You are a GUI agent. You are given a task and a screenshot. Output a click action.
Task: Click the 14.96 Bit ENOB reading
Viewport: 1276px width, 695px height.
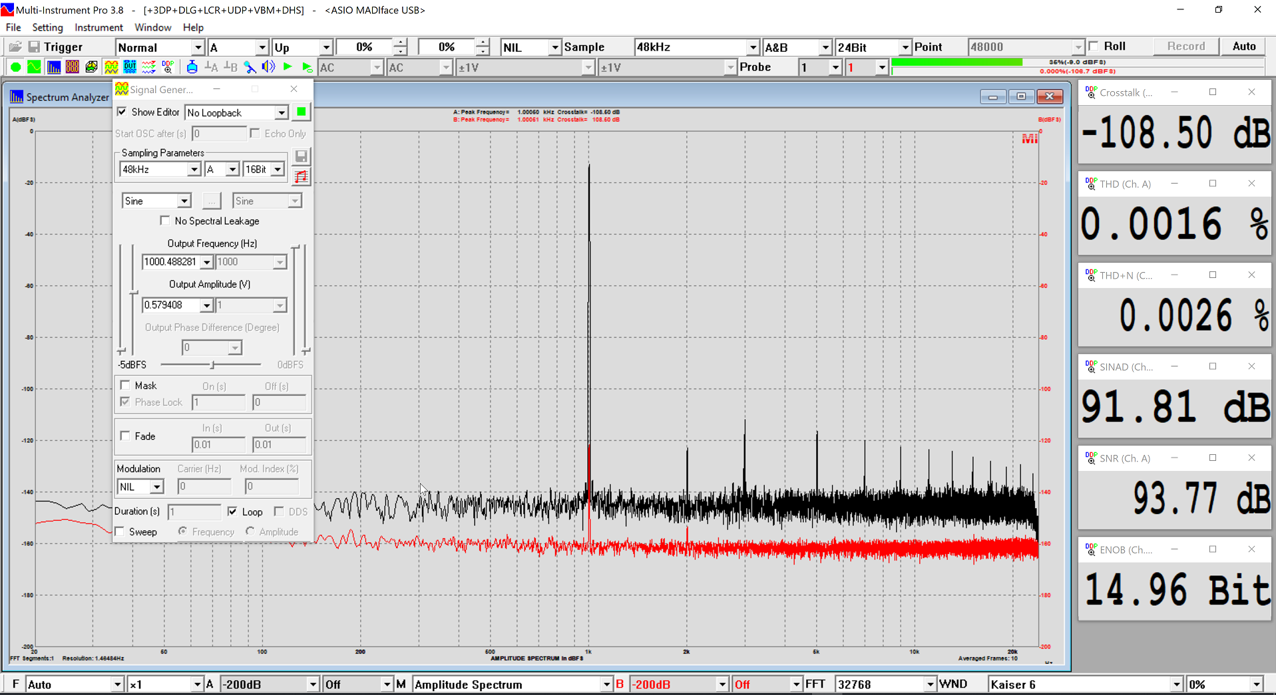pos(1177,589)
